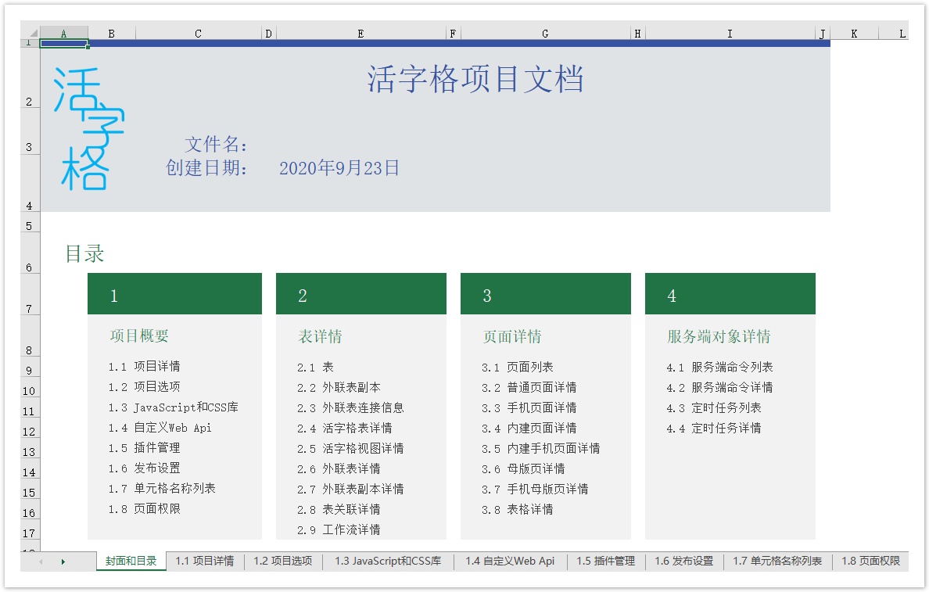Click link 2.2 外联表副本
This screenshot has height=592, width=929.
pyautogui.click(x=339, y=388)
